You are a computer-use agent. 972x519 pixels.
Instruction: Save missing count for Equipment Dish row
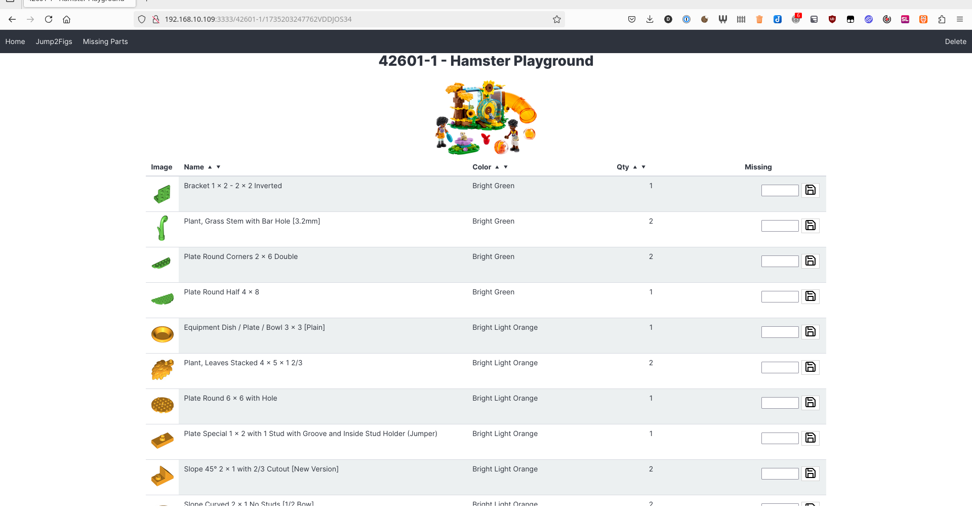click(x=810, y=332)
